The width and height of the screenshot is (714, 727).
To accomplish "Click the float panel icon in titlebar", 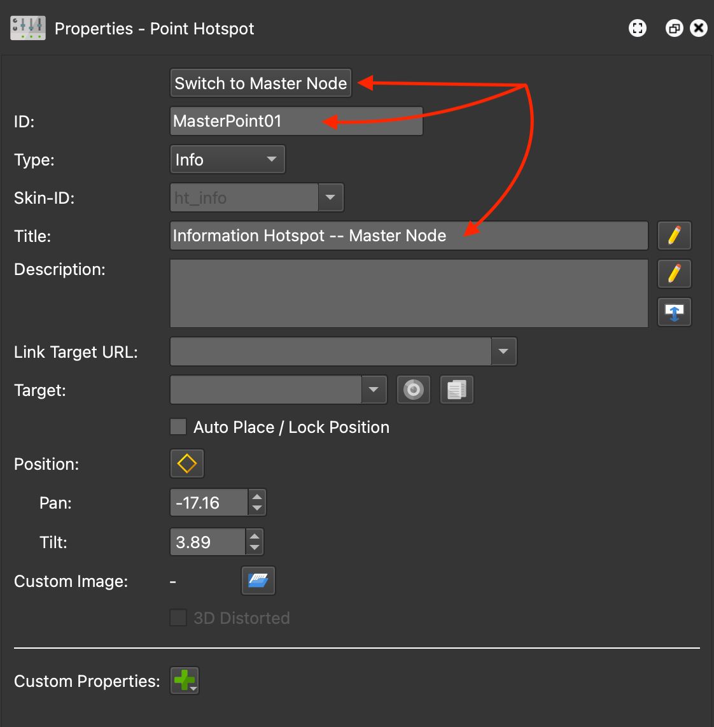I will (674, 28).
